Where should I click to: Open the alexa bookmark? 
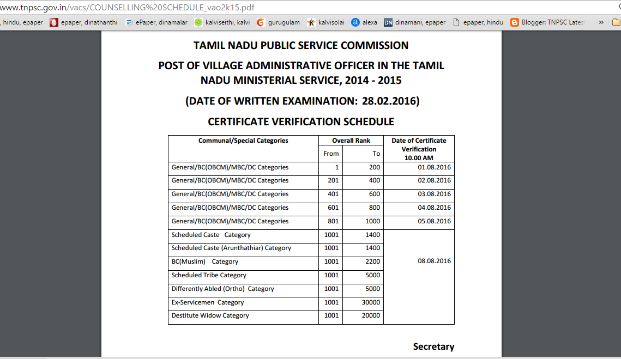[x=364, y=22]
